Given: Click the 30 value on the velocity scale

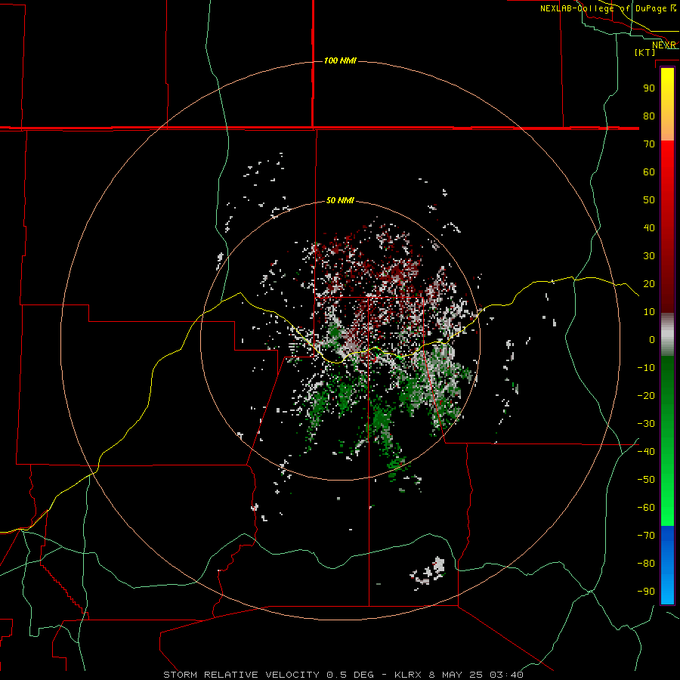Looking at the screenshot, I should [649, 256].
